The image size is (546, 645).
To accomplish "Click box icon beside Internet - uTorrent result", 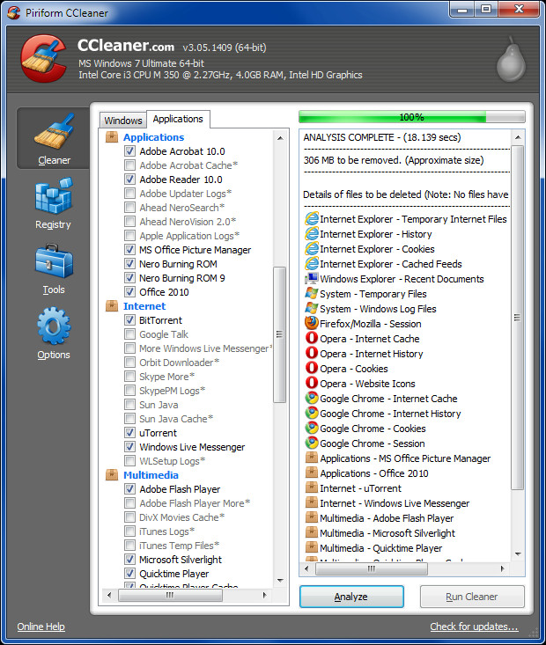I will click(x=312, y=487).
